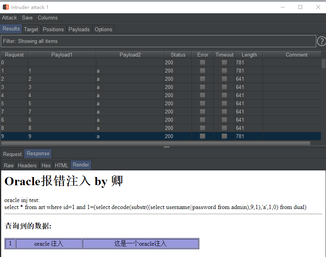The height and width of the screenshot is (257, 326).
Task: Switch to the Payloads tab
Action: (x=79, y=29)
